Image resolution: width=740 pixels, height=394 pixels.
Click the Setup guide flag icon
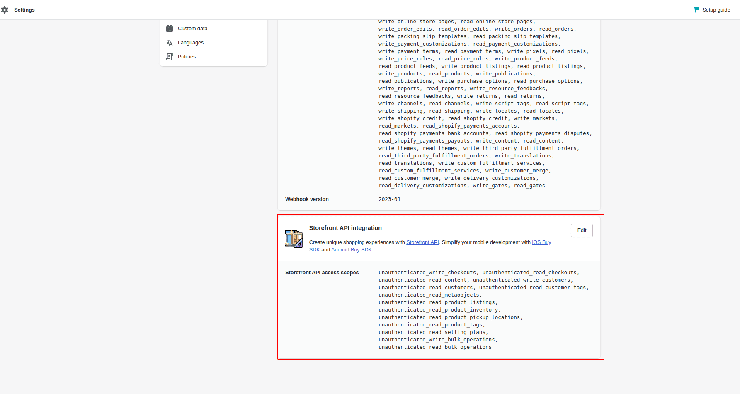[x=697, y=10]
